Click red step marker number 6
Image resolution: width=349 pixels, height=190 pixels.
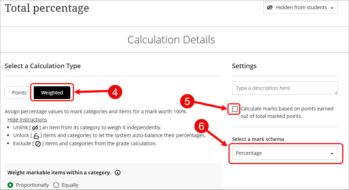pos(202,126)
